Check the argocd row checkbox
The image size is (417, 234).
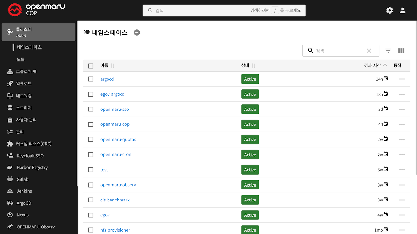click(x=91, y=79)
